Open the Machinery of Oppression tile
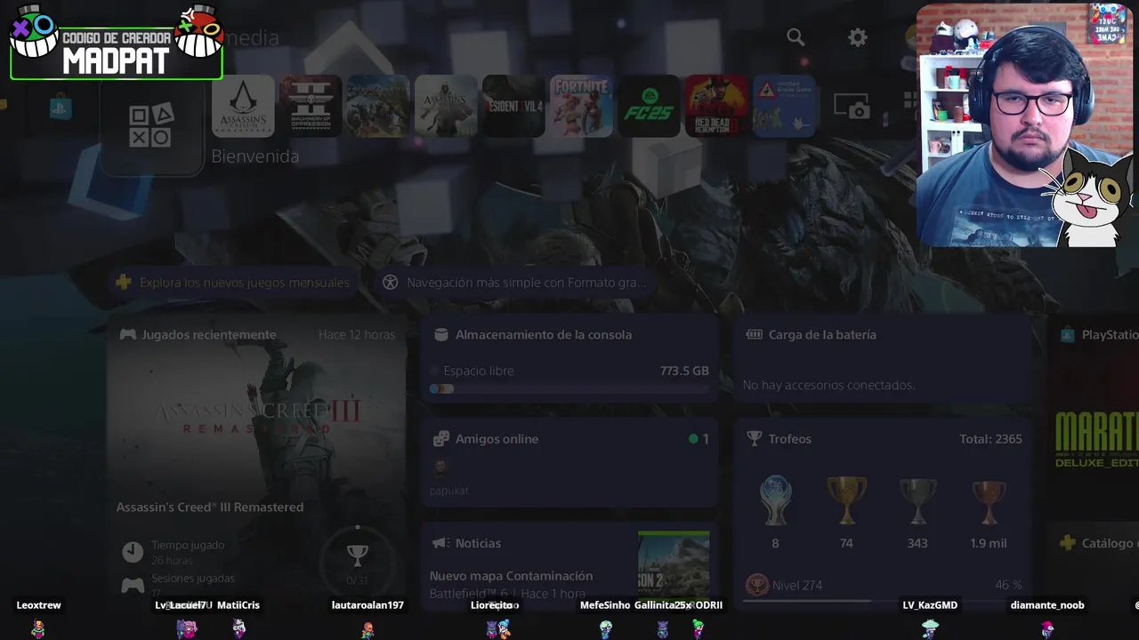The height and width of the screenshot is (640, 1139). coord(311,106)
